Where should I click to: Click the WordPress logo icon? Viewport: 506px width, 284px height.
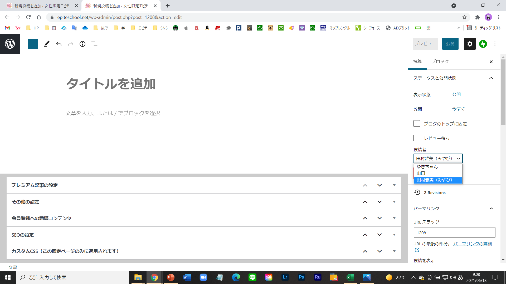click(10, 44)
